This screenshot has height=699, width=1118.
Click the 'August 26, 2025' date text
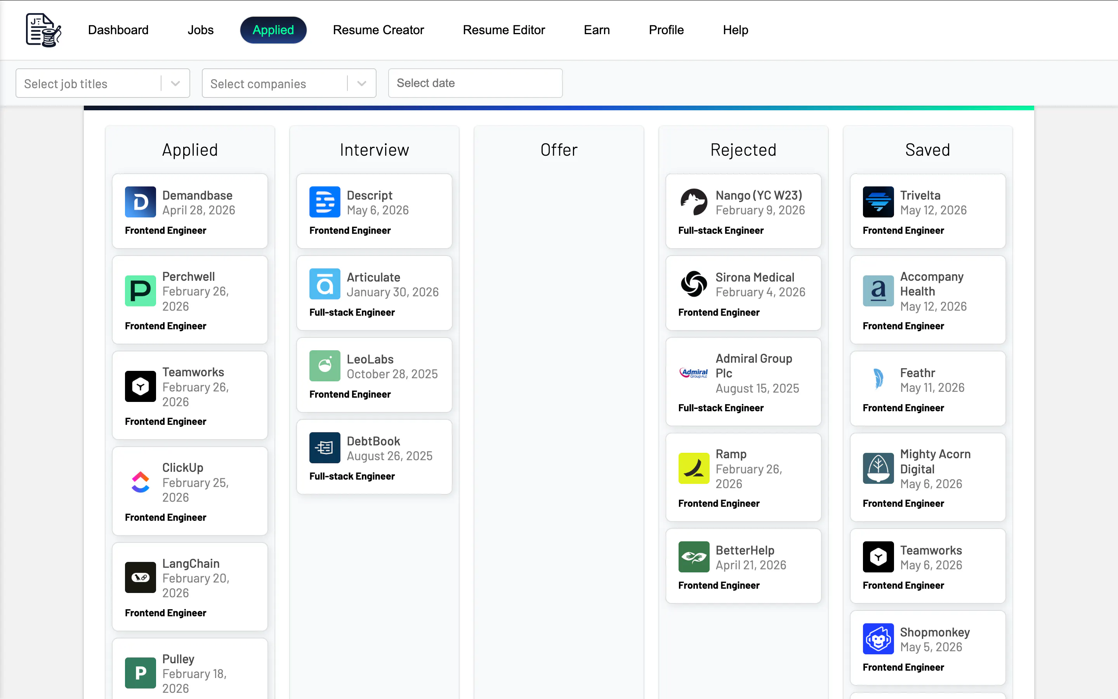389,456
